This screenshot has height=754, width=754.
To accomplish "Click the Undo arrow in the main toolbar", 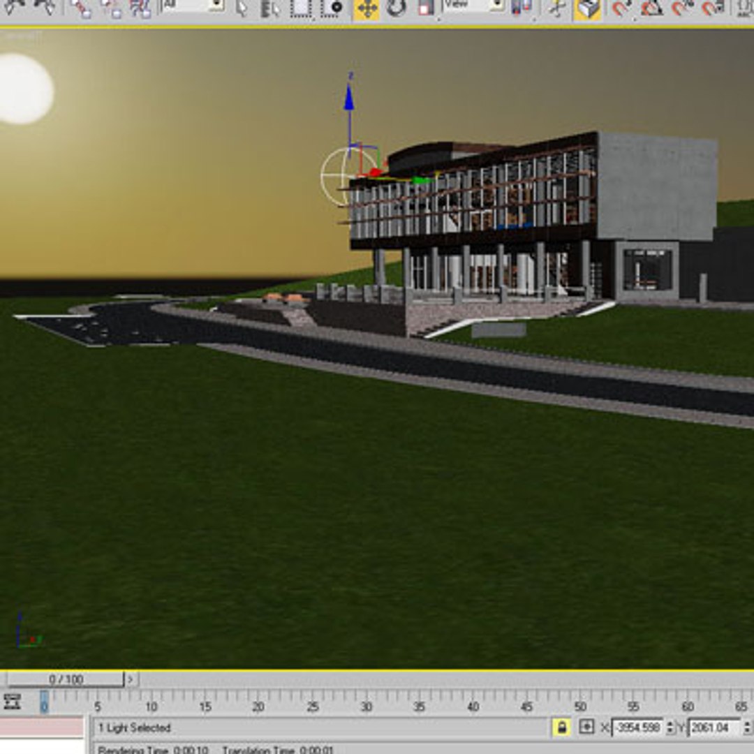I will [13, 8].
